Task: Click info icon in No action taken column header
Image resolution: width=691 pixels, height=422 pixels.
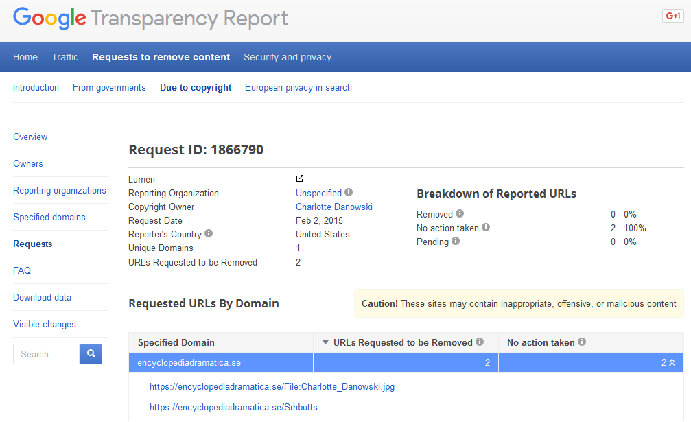Action: 582,342
